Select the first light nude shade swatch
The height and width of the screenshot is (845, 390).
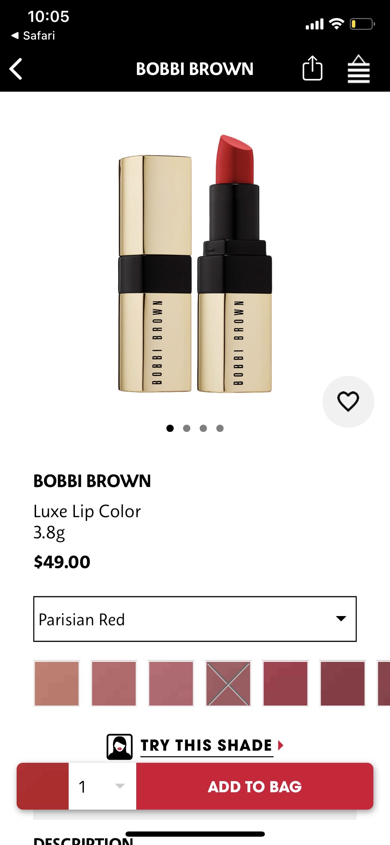tap(57, 683)
